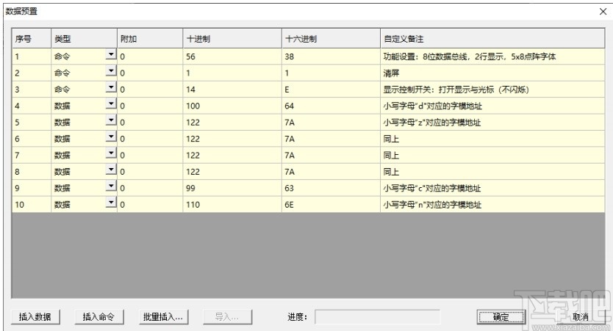Viewport: 613px width, 331px height.
Task: Select decimal value 56 in row 1
Action: click(x=232, y=57)
